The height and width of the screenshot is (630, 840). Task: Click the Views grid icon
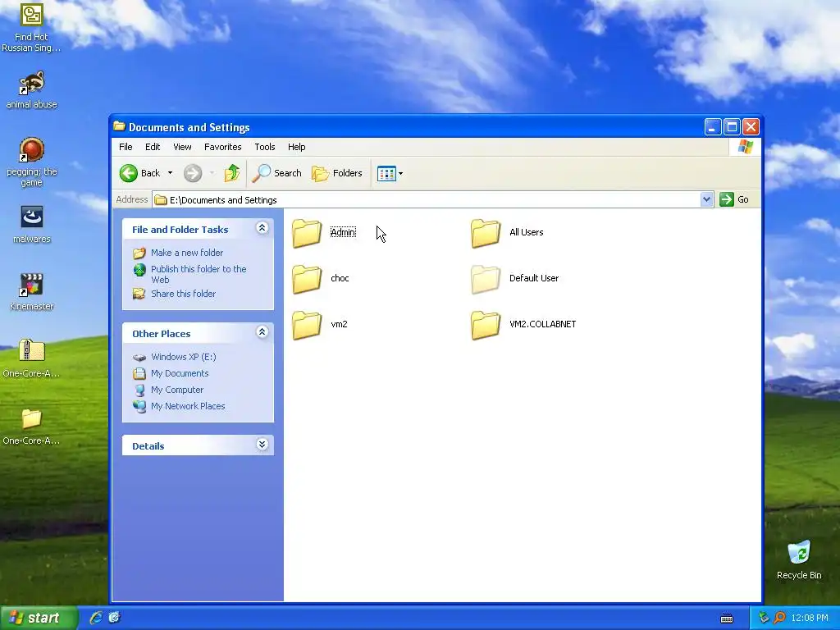[386, 174]
